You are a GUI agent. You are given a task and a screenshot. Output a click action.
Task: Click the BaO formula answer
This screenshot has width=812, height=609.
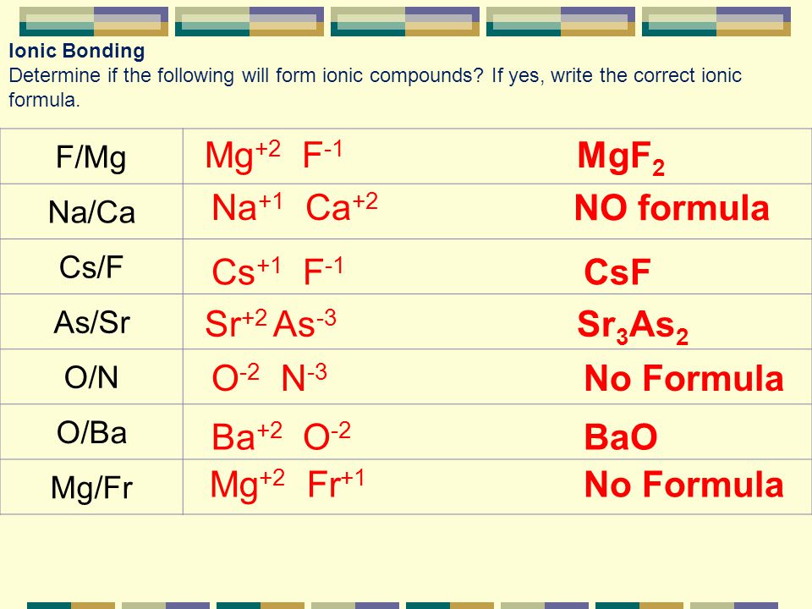(621, 436)
